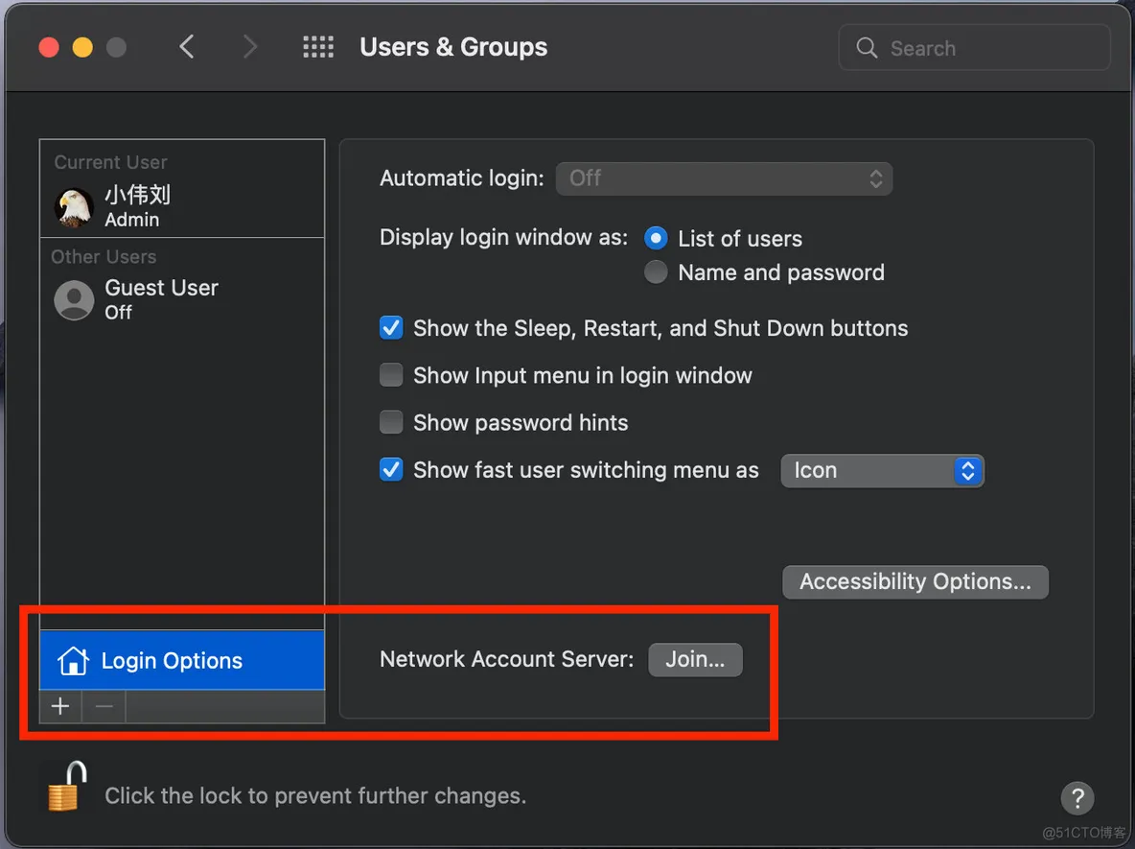Enable Show Input menu in login window
Image resolution: width=1135 pixels, height=849 pixels.
[391, 375]
